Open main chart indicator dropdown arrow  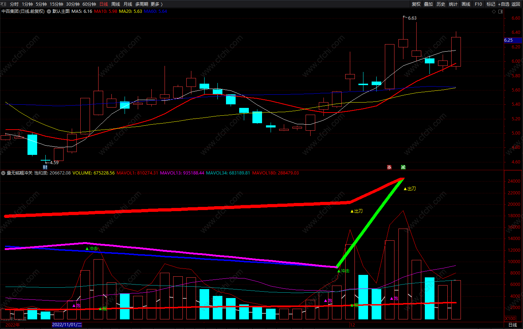click(49, 11)
